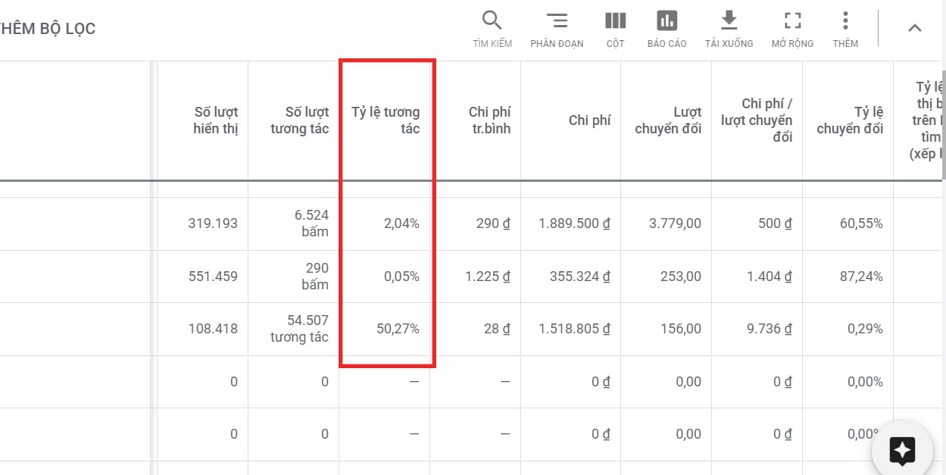Open the Thêm three-dot menu
This screenshot has height=475, width=946.
coord(845,30)
